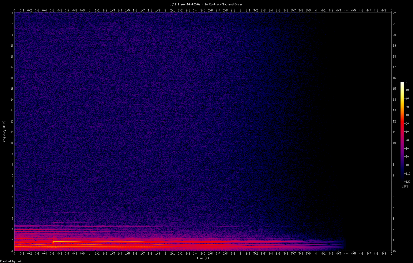Click '22' on the right frequency axis
Image resolution: width=413 pixels, height=263 pixels.
(394, 13)
